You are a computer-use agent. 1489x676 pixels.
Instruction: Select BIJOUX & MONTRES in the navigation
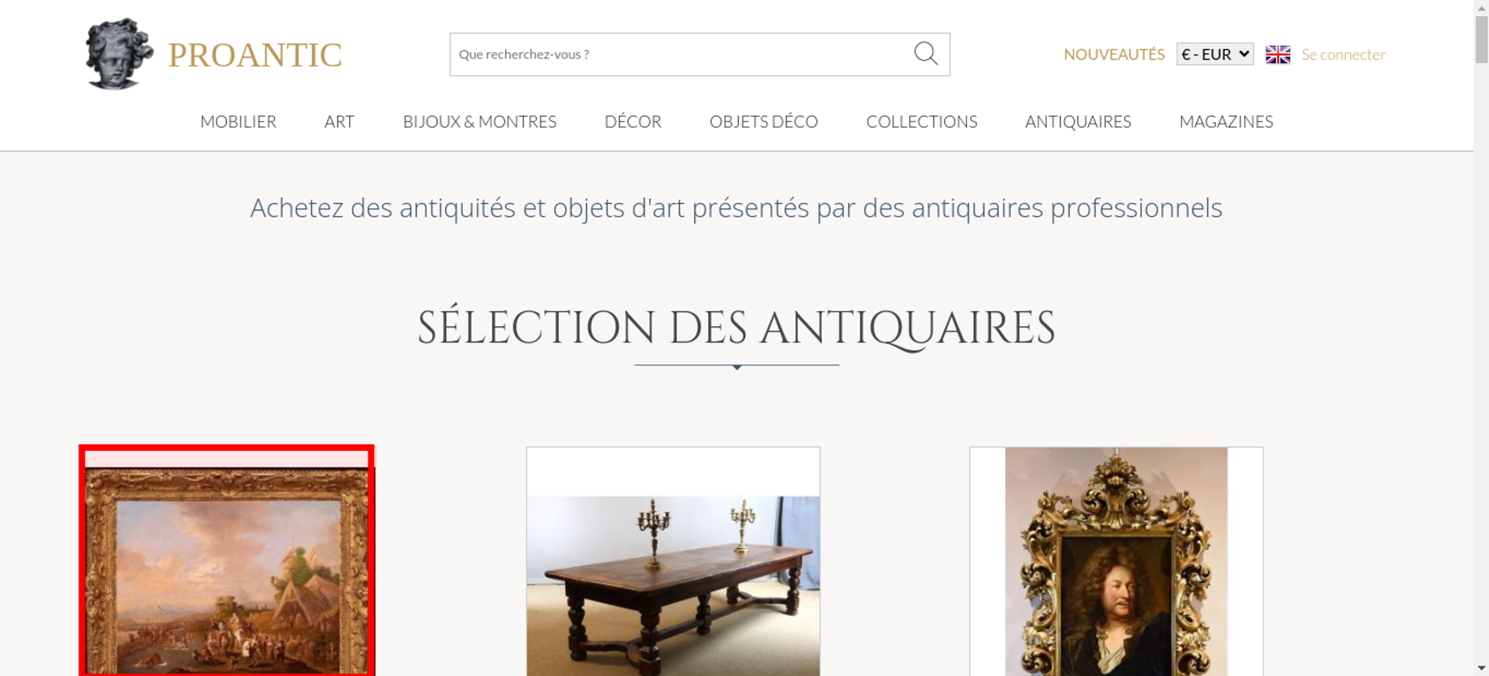coord(479,121)
